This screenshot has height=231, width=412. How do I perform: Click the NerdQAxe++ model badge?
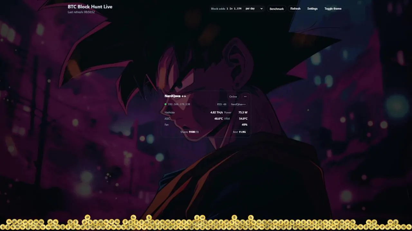click(x=238, y=104)
